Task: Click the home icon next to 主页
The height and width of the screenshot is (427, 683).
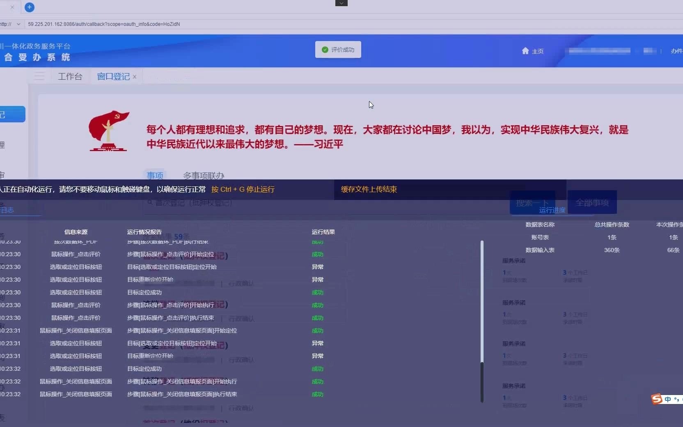Action: 526,51
